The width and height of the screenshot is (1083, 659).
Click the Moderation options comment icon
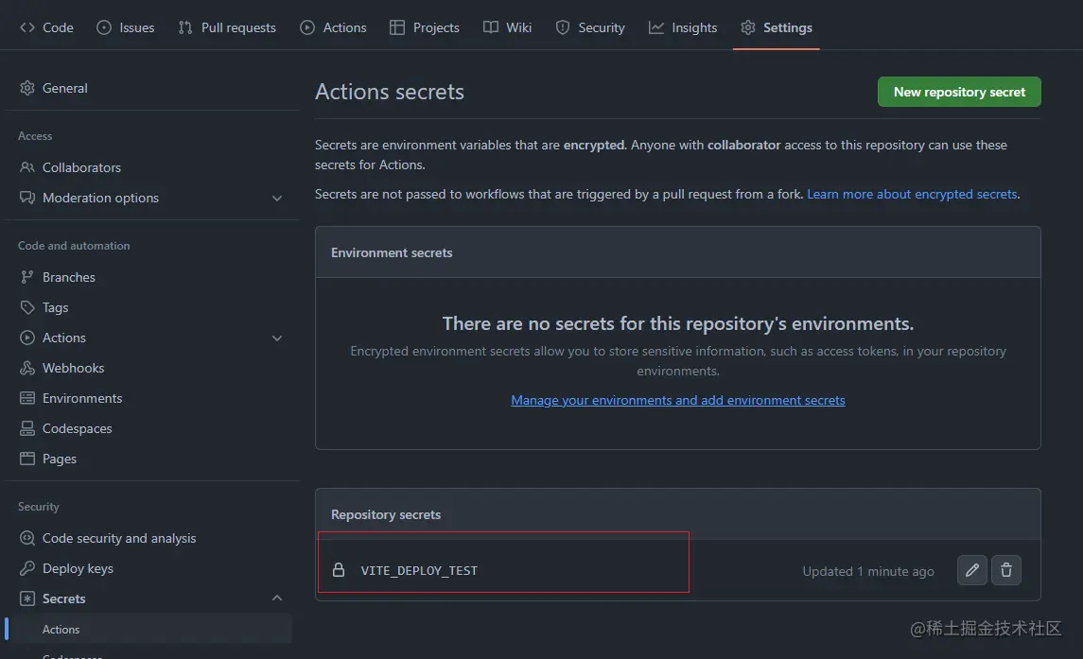tap(26, 198)
